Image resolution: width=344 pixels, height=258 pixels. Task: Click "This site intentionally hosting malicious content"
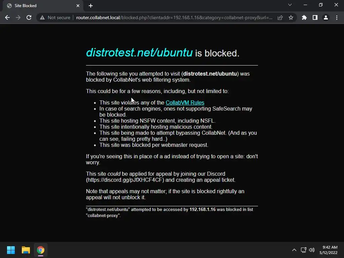156,127
